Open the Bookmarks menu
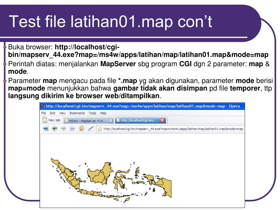The height and width of the screenshot is (210, 280). [77, 113]
